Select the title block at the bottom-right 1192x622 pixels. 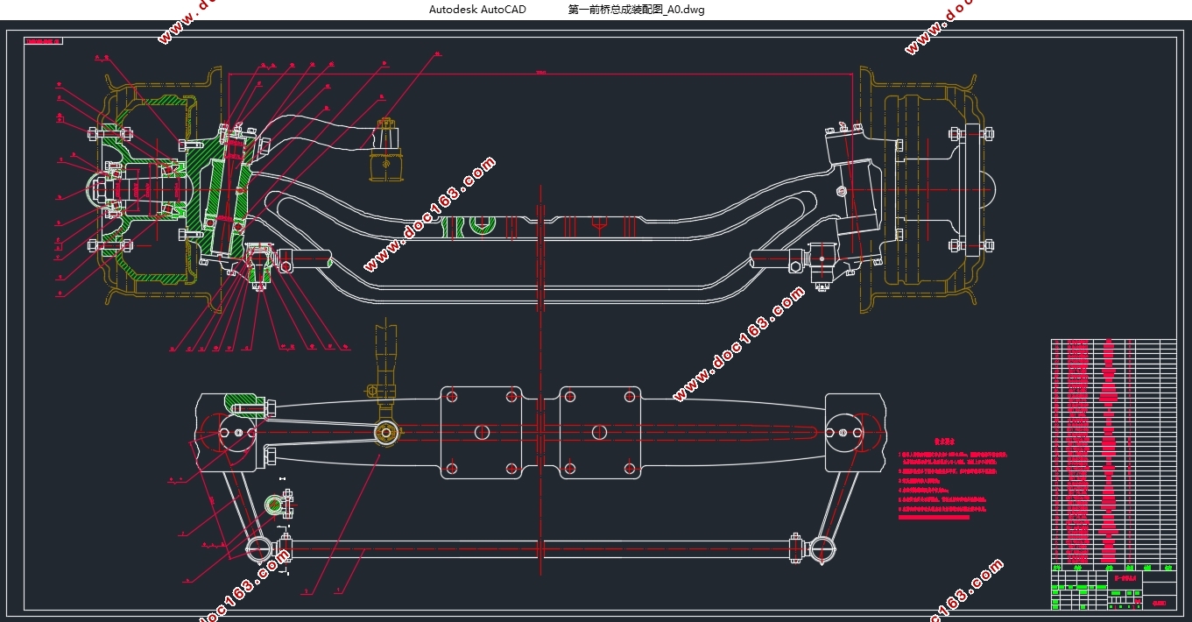click(x=1112, y=589)
